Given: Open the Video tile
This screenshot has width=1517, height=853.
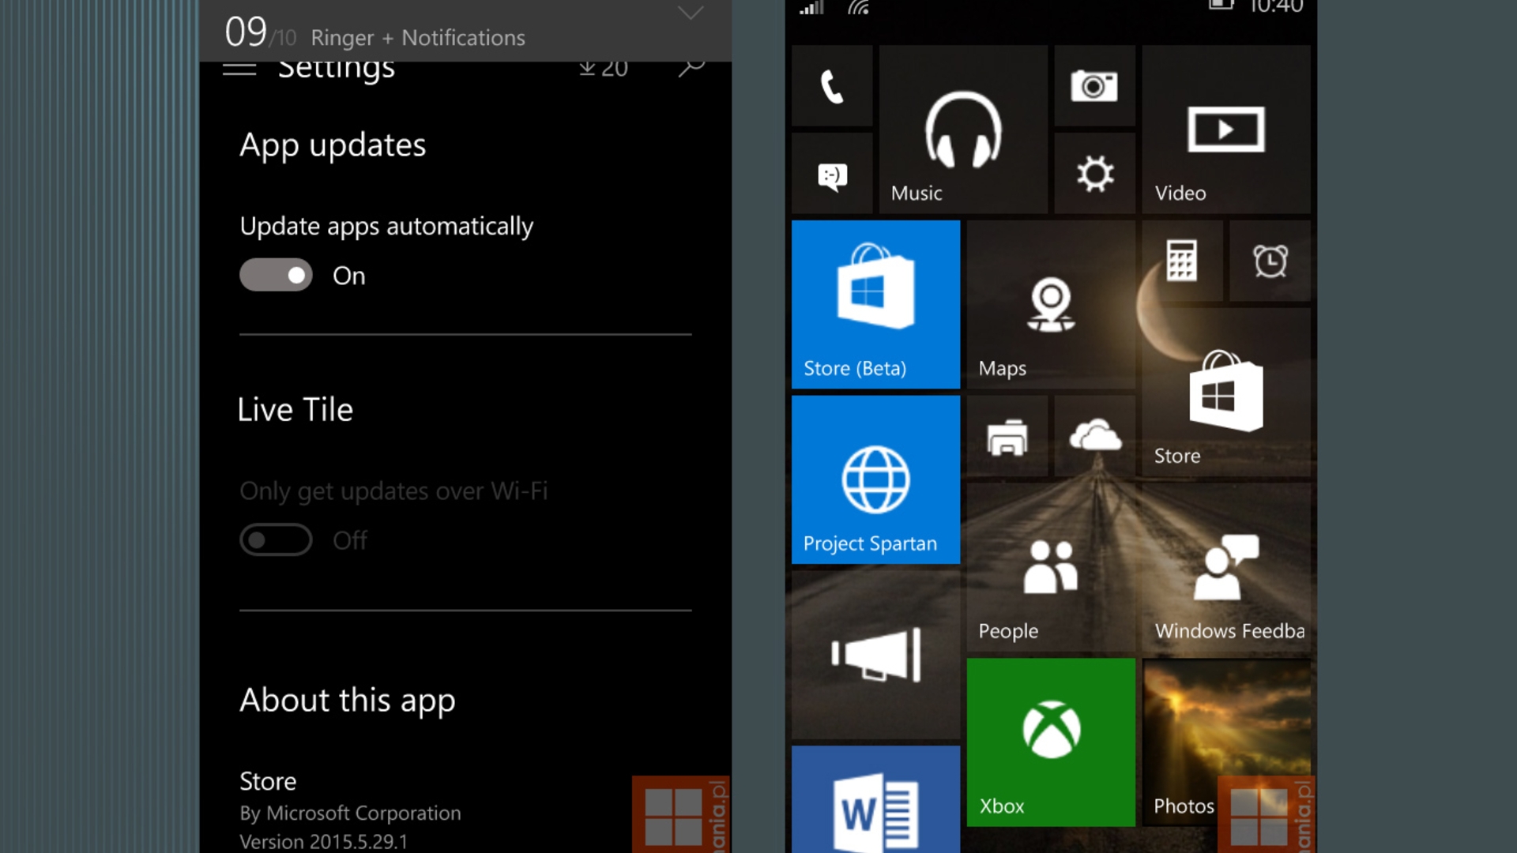Looking at the screenshot, I should (1225, 130).
